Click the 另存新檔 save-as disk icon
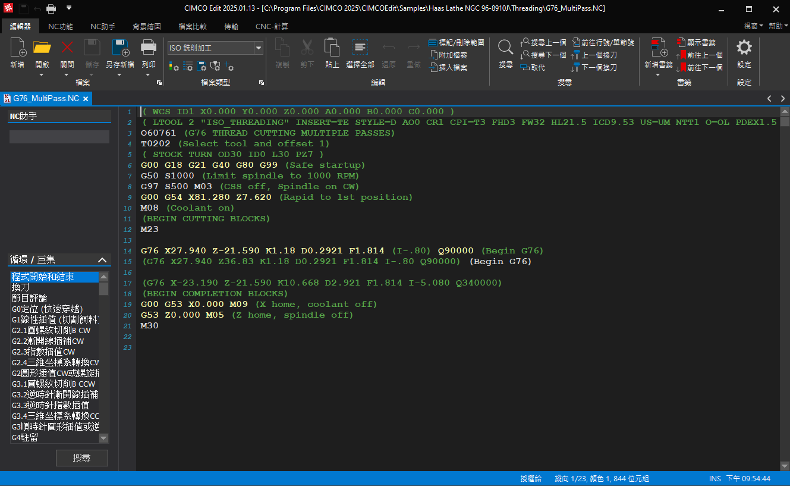The image size is (790, 486). [120, 48]
